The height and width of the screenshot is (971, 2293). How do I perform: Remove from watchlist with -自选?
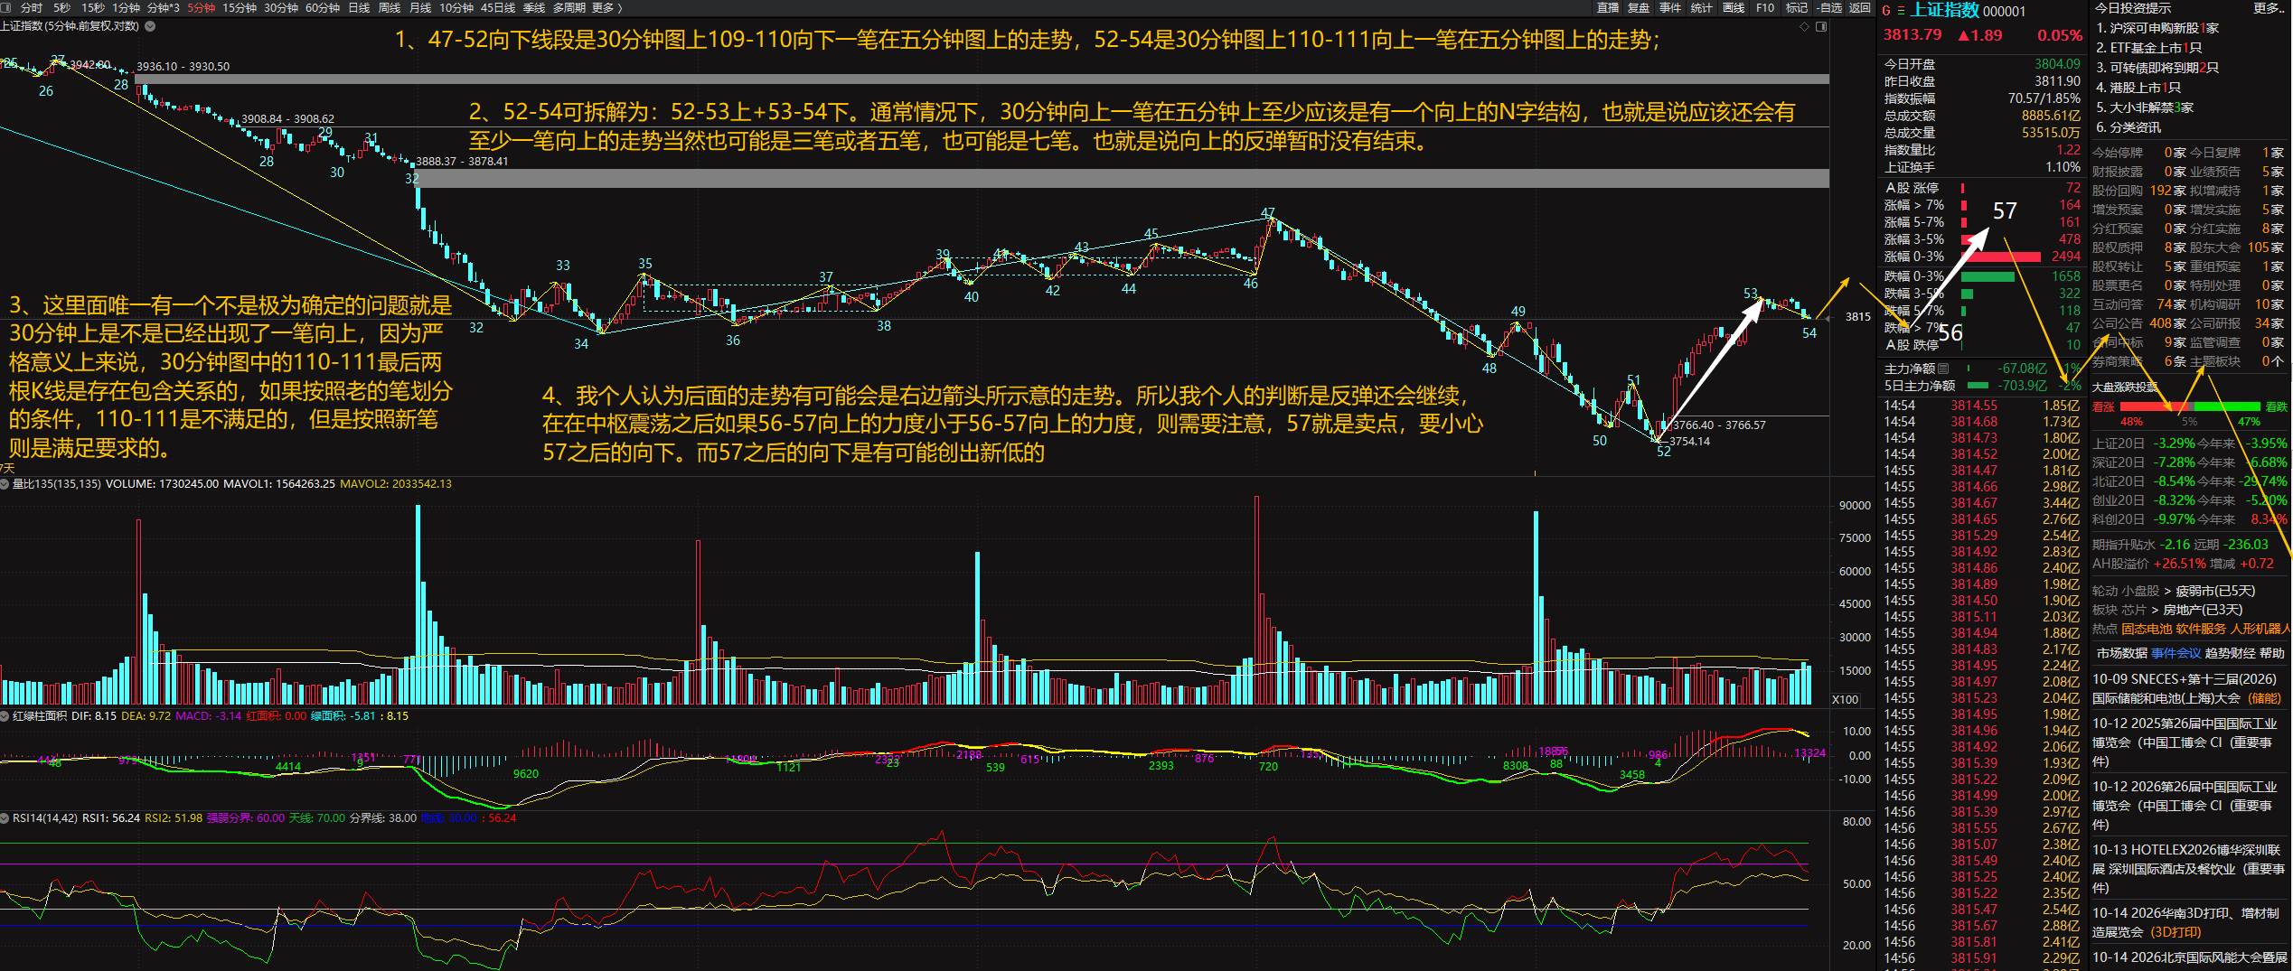[1829, 7]
